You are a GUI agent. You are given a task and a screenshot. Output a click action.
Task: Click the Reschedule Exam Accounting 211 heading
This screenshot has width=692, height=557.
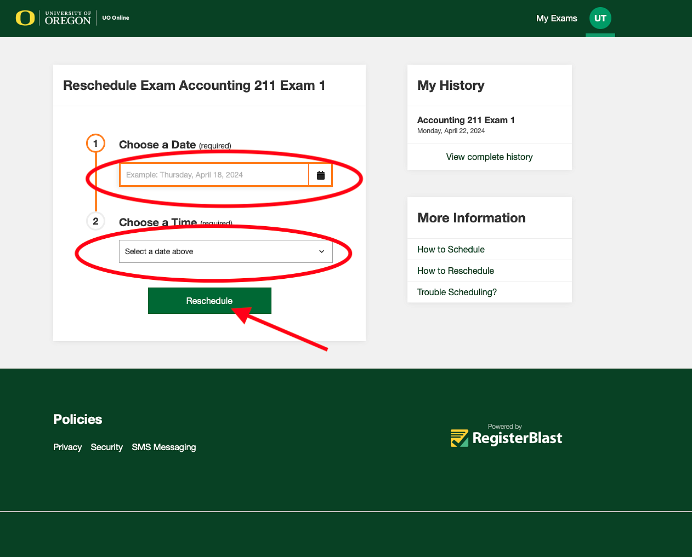194,85
